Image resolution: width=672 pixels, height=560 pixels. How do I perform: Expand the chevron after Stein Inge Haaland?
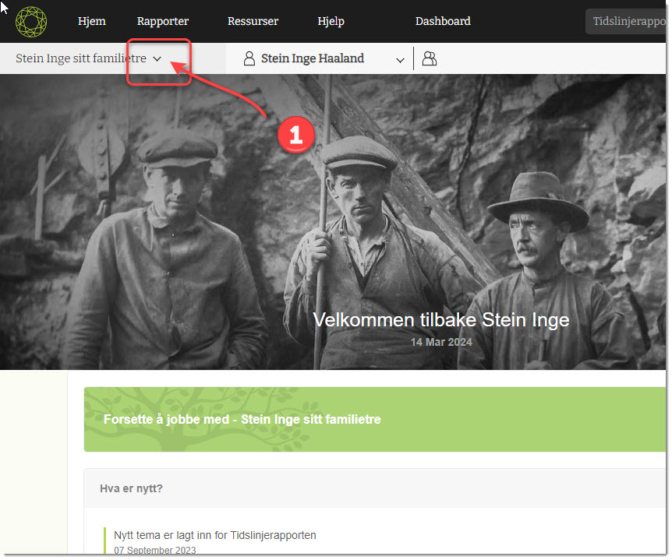coord(400,60)
